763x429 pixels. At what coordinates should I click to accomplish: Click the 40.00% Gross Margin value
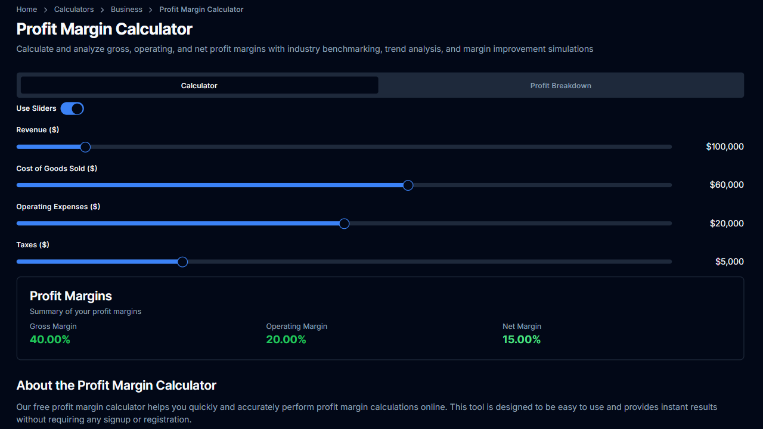click(50, 340)
